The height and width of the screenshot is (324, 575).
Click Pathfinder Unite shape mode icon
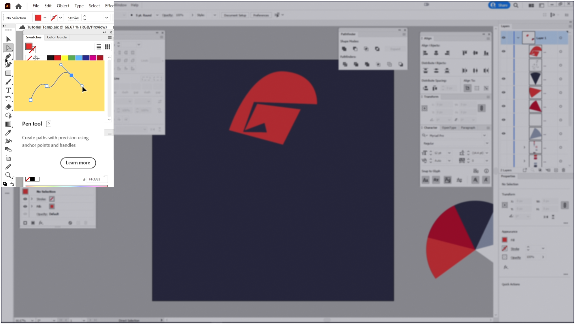pyautogui.click(x=344, y=49)
